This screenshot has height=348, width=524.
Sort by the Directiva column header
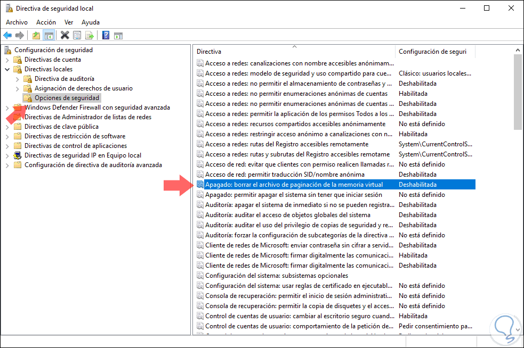coord(294,52)
